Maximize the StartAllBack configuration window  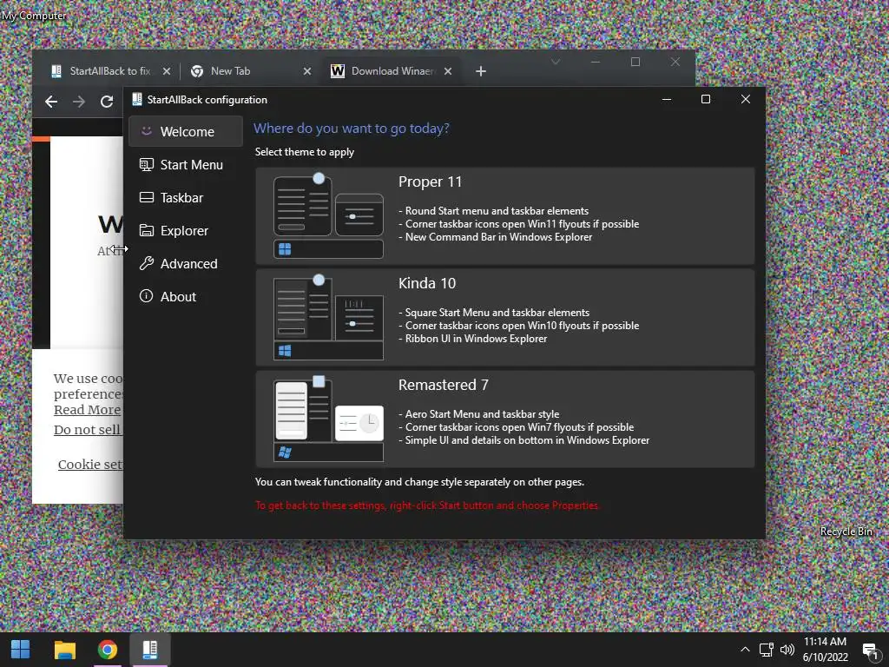pos(705,99)
